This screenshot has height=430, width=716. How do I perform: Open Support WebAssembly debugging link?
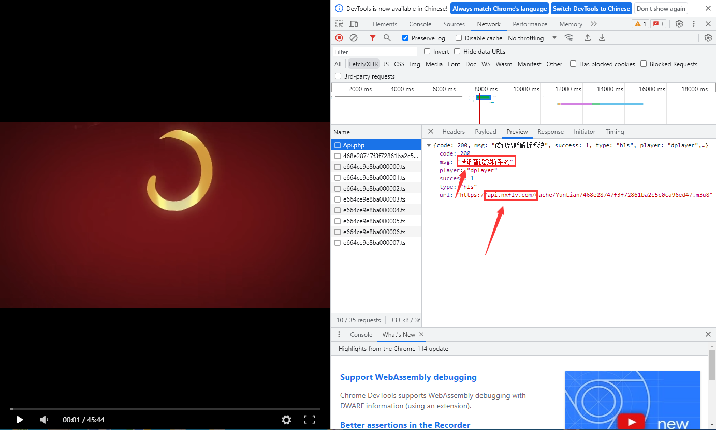pyautogui.click(x=408, y=377)
